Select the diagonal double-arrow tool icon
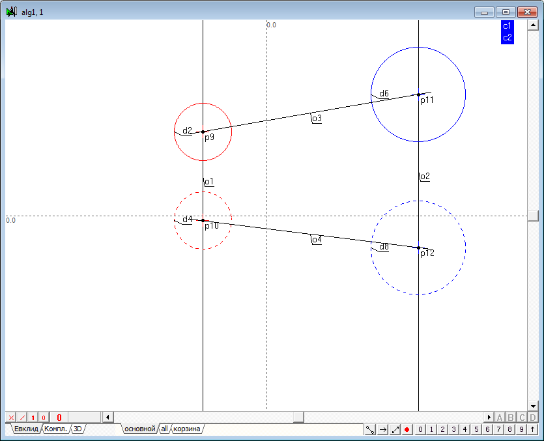The image size is (544, 441). pos(395,429)
